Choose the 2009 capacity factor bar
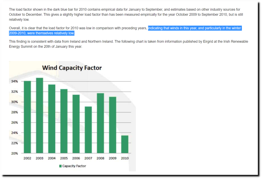The width and height of the screenshot is (262, 179). [113, 125]
